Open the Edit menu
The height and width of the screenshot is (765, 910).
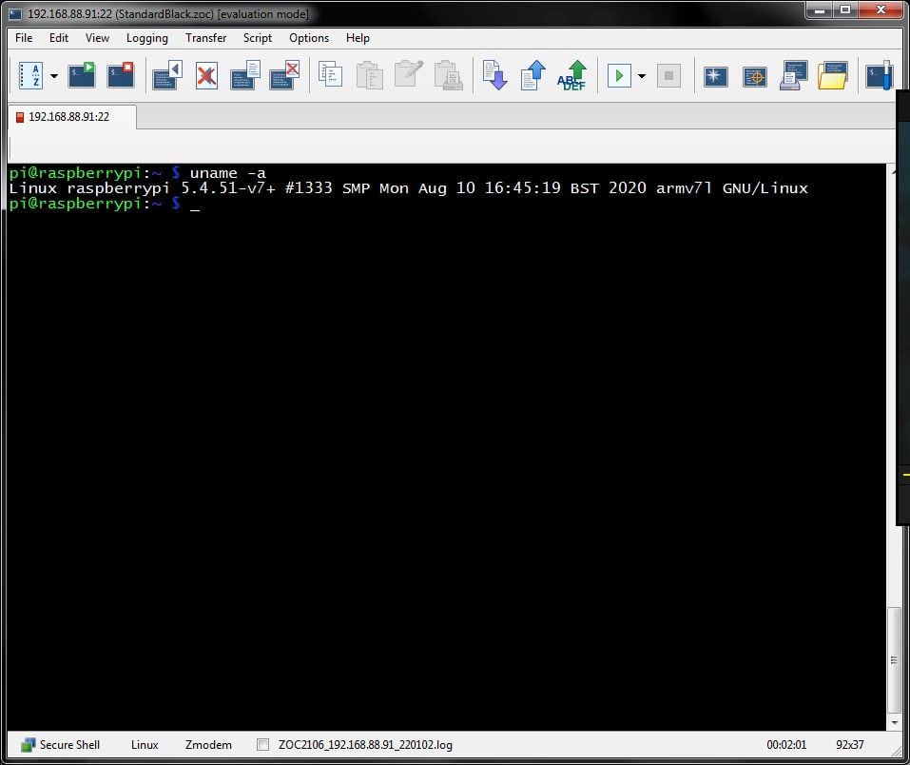(59, 38)
